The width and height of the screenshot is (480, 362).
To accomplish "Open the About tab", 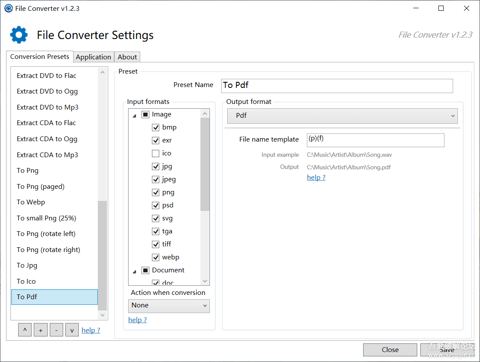I will (127, 57).
